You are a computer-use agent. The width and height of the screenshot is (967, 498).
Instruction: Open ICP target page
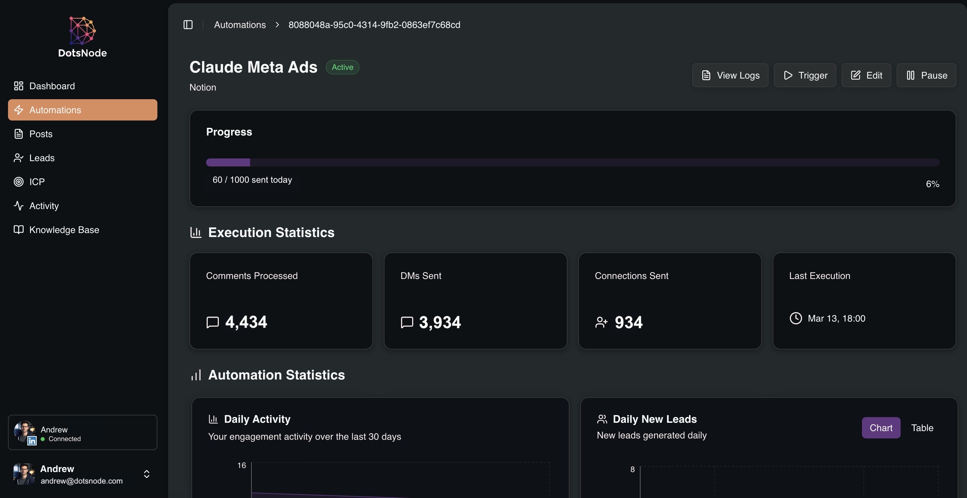point(37,182)
